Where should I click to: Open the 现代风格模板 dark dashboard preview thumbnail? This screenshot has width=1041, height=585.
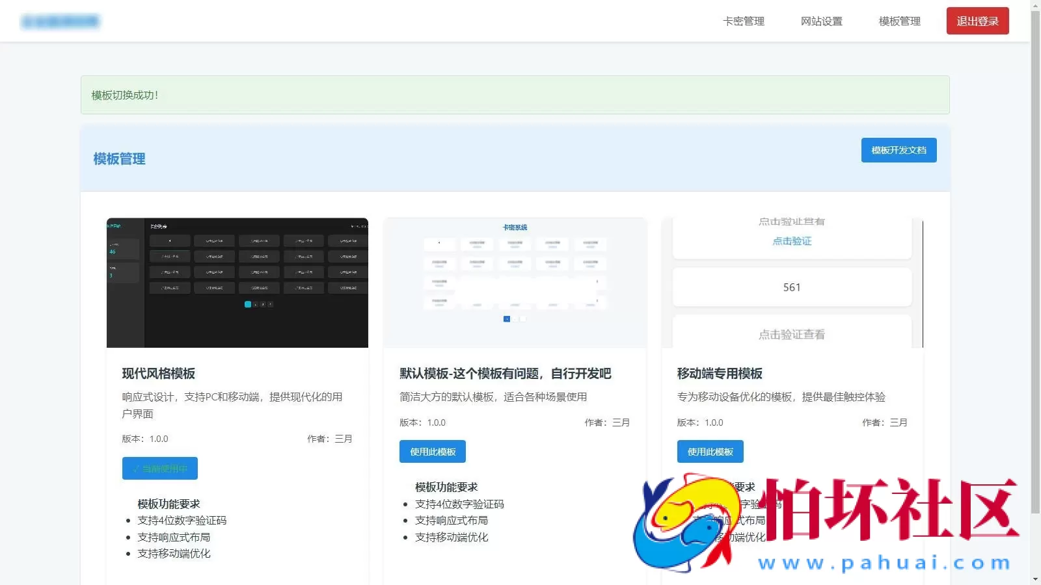[x=237, y=282]
